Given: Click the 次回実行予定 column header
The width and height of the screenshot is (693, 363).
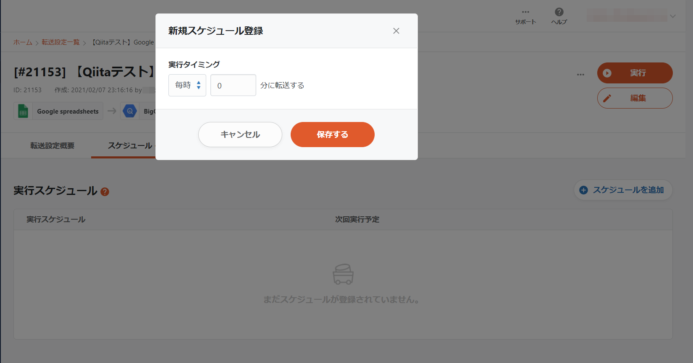Looking at the screenshot, I should pos(357,220).
